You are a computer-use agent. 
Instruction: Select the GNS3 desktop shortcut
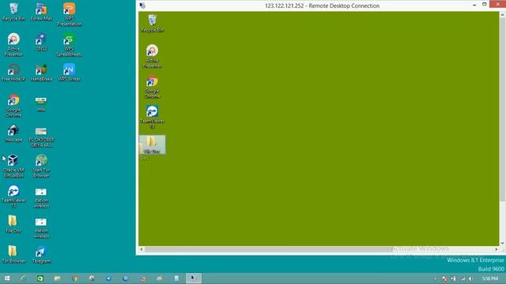point(41,42)
